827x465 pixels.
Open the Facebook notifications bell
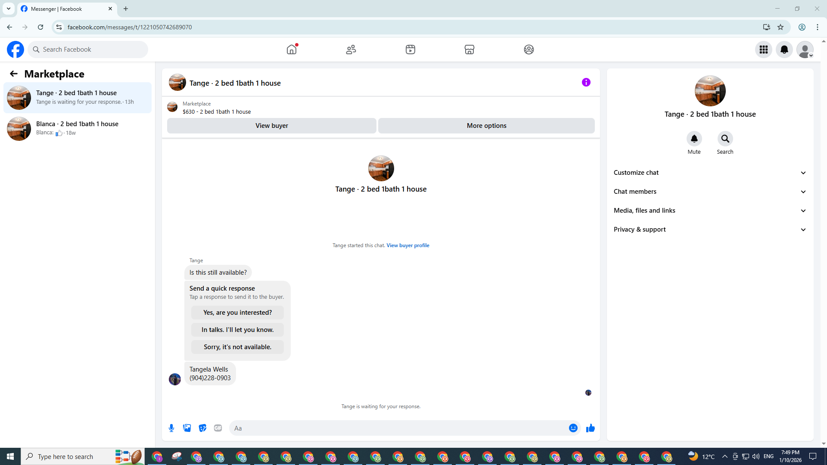pos(784,50)
